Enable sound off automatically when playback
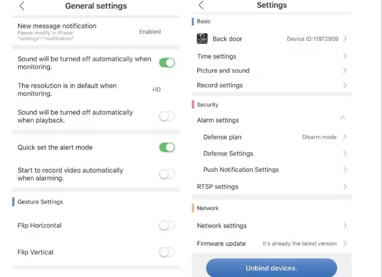This screenshot has width=382, height=277. 167,116
